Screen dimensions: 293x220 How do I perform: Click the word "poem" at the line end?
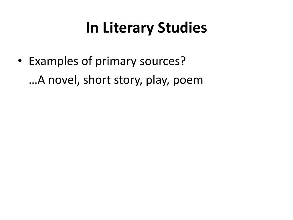tap(188, 80)
